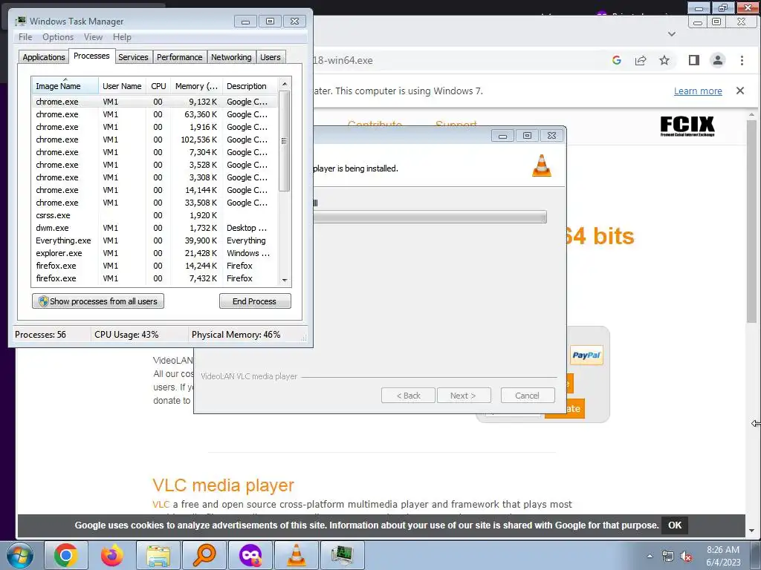
Task: Select Task Manager taskbar icon
Action: click(343, 555)
